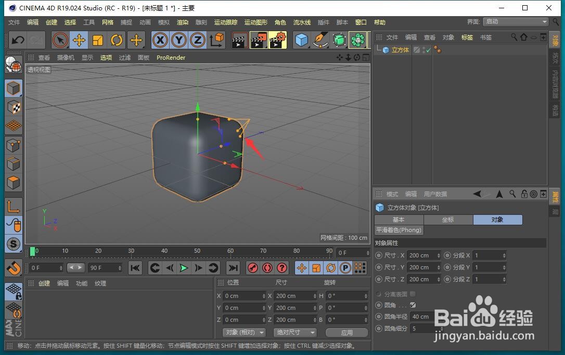This screenshot has height=355, width=565.
Task: Click the Render View clapperboard icon
Action: (x=239, y=40)
